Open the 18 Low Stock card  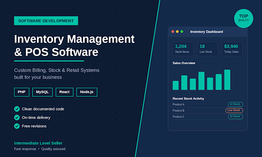(x=208, y=49)
